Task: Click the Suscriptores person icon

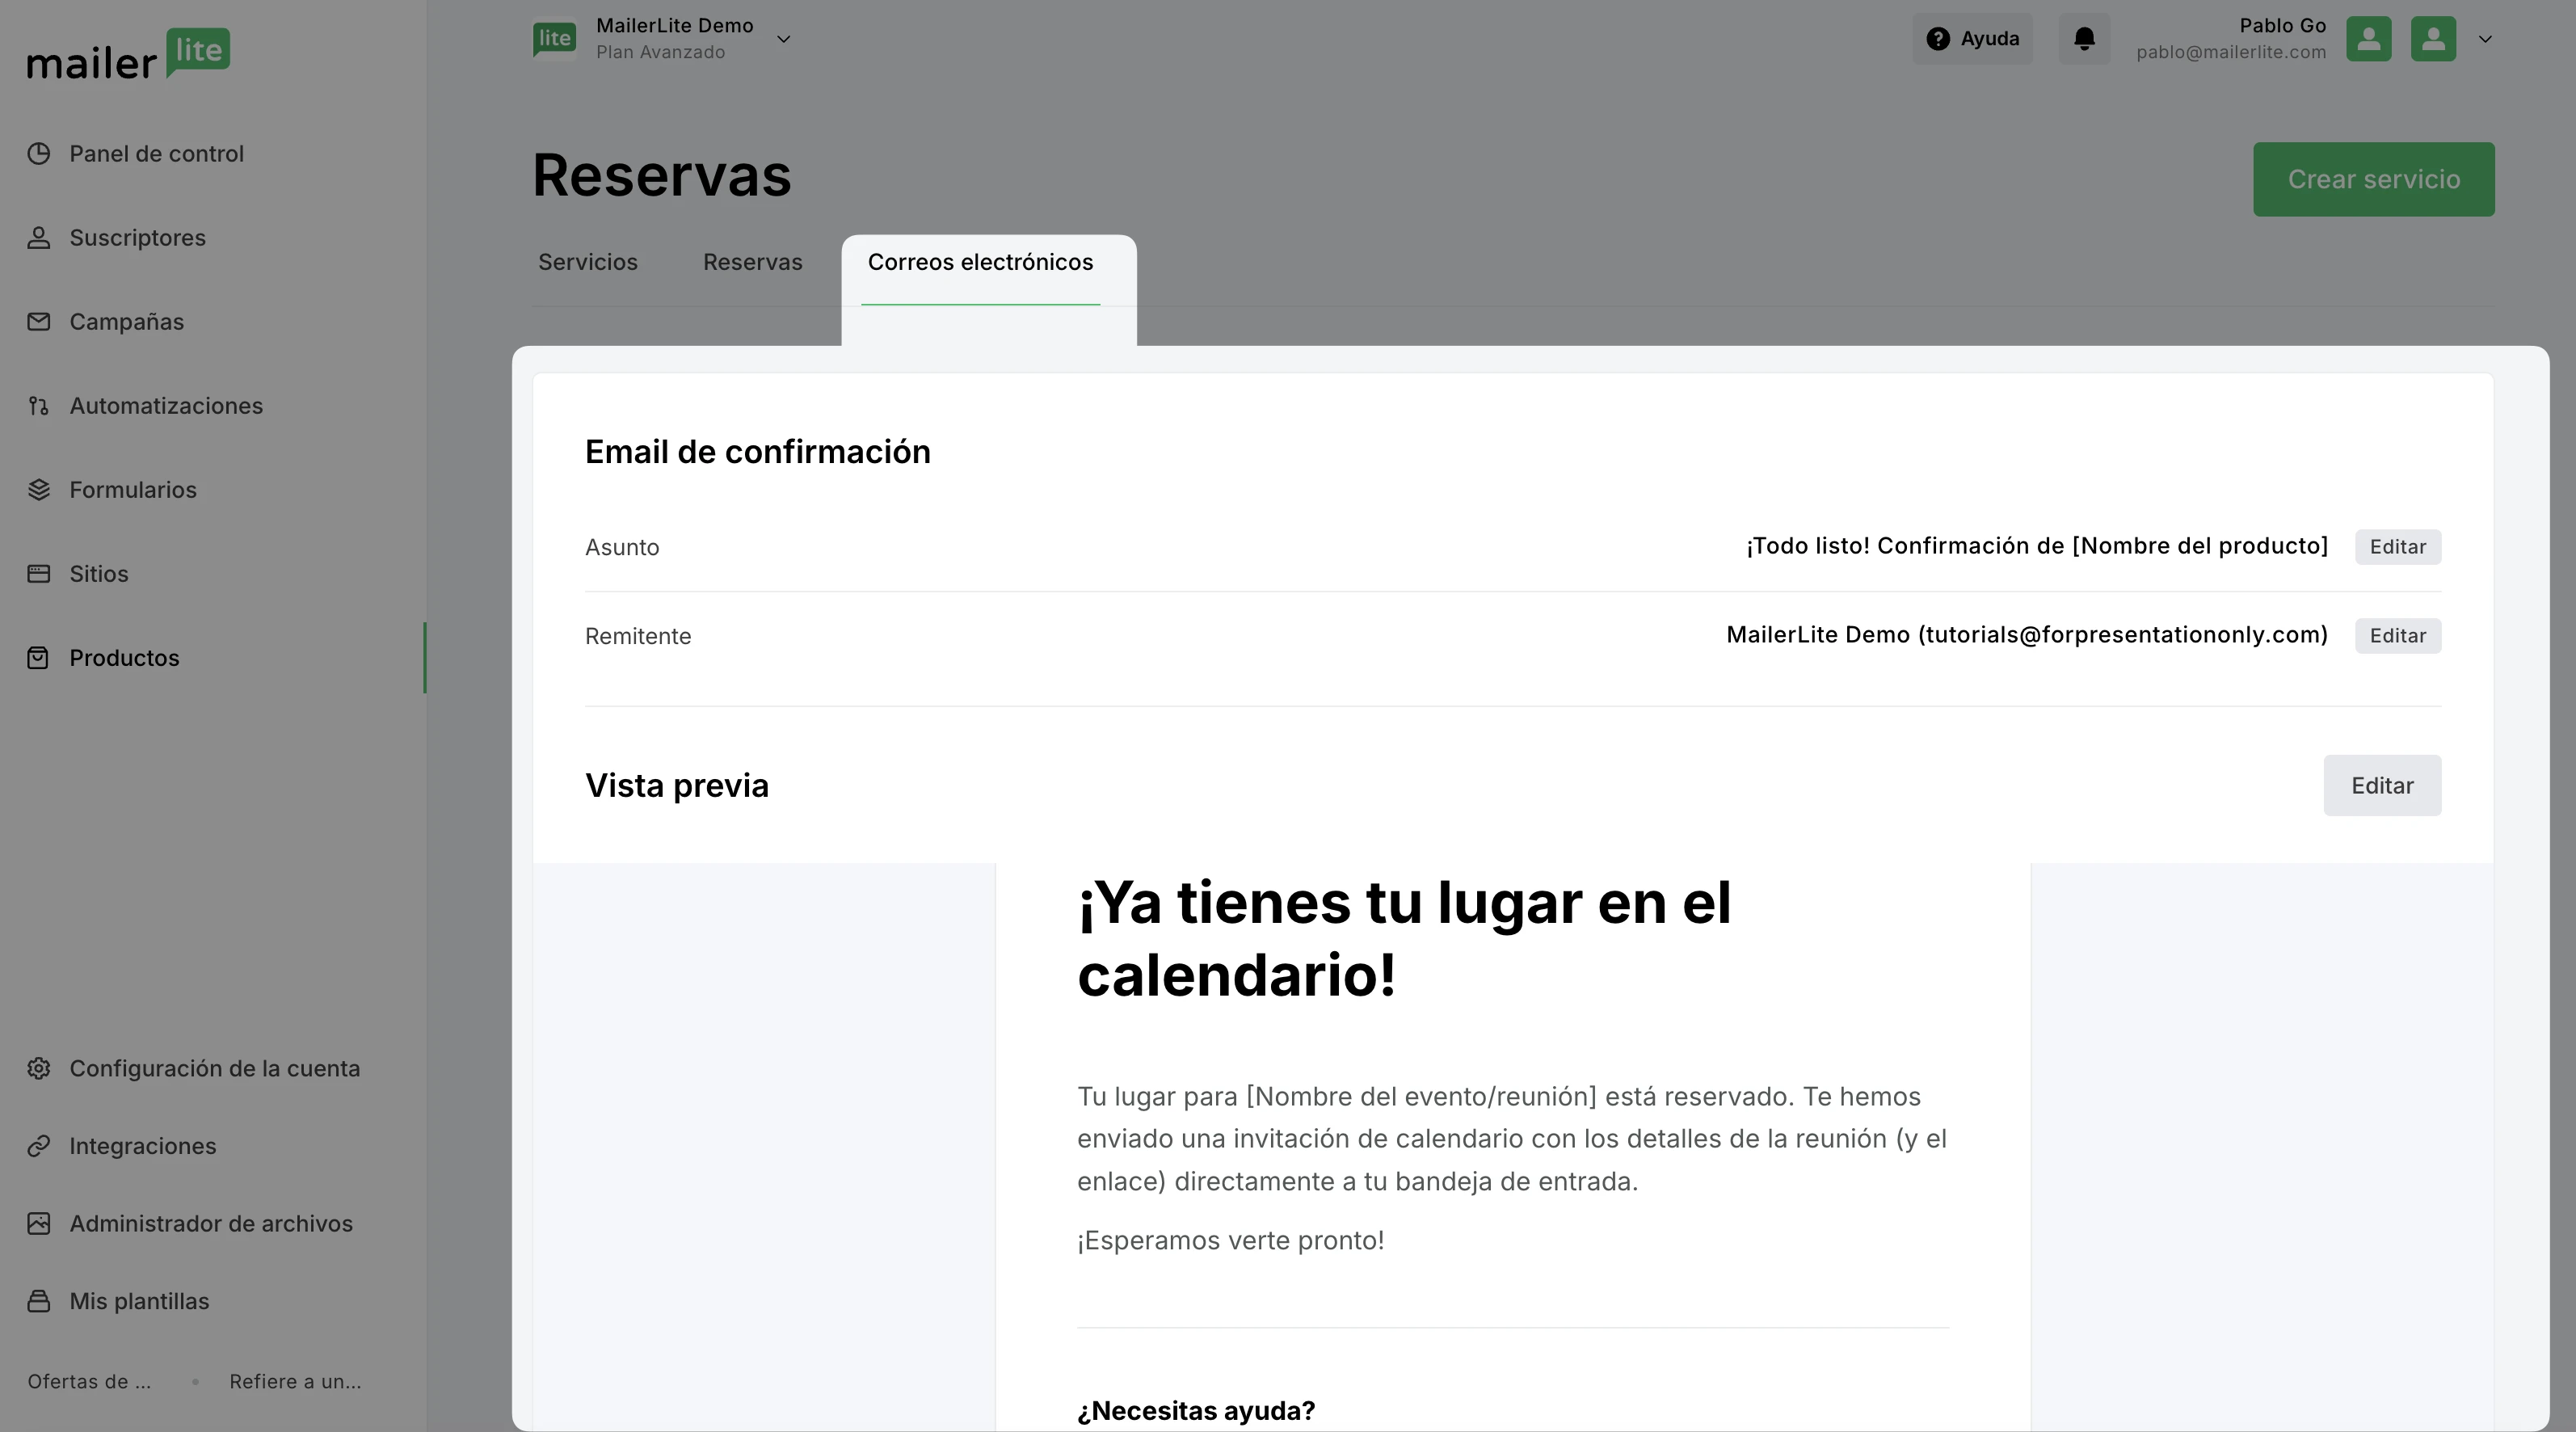Action: coord(39,238)
